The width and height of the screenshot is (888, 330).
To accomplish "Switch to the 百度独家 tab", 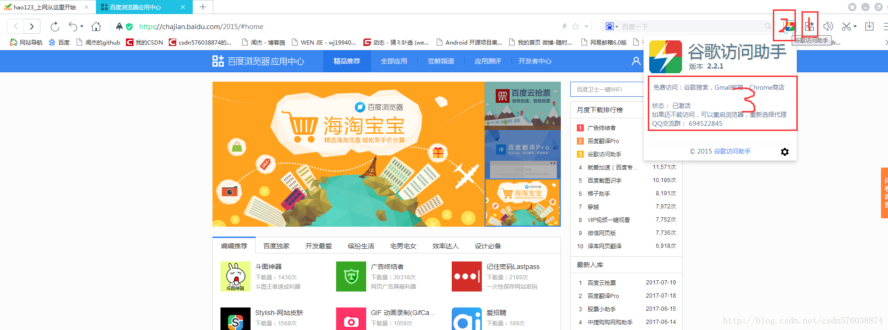I will [x=276, y=246].
